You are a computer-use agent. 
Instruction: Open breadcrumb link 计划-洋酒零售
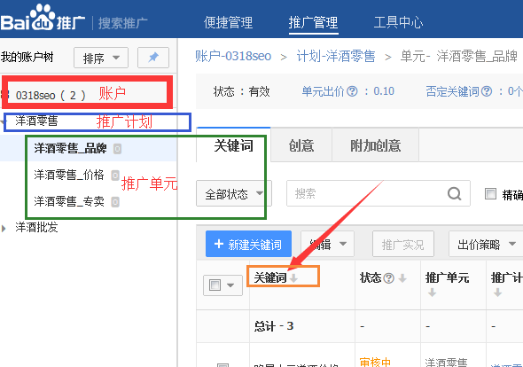click(x=336, y=56)
